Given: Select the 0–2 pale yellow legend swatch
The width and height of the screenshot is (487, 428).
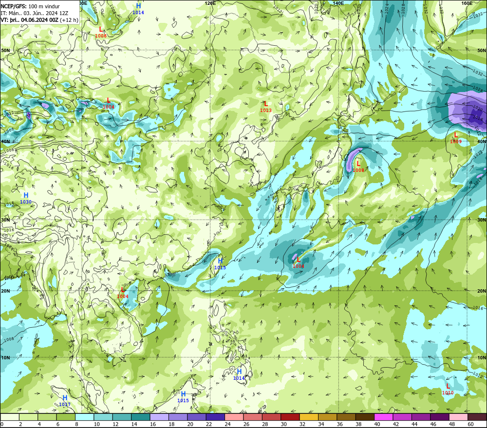Looking at the screenshot, I should coord(10,417).
